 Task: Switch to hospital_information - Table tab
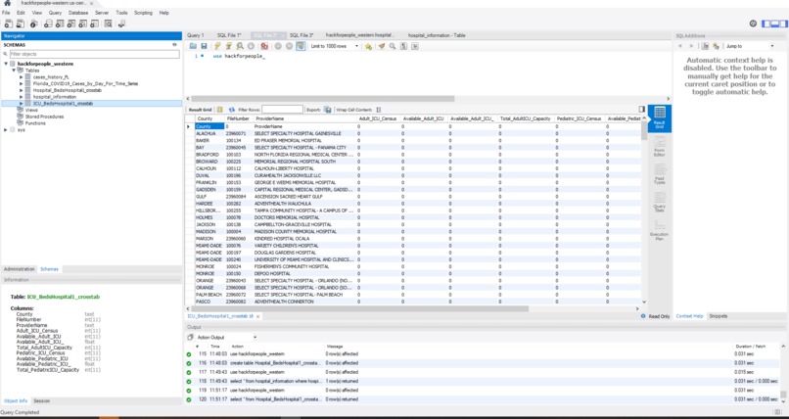click(x=437, y=35)
